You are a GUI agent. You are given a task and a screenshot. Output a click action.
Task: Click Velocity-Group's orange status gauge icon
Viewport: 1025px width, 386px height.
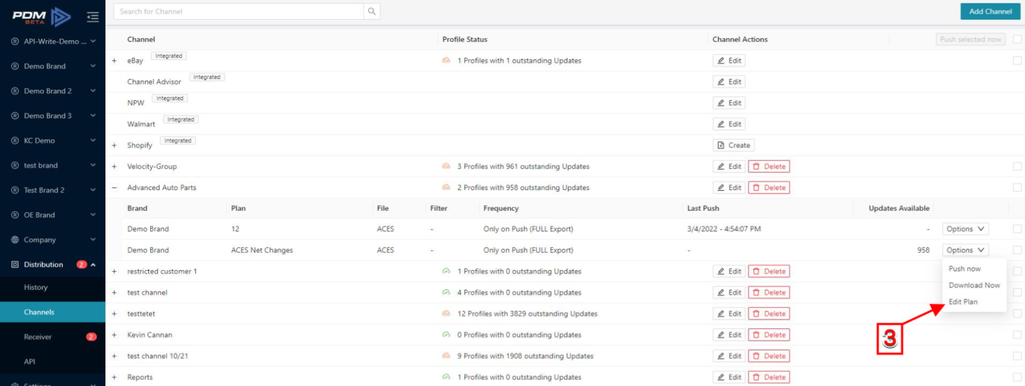446,166
